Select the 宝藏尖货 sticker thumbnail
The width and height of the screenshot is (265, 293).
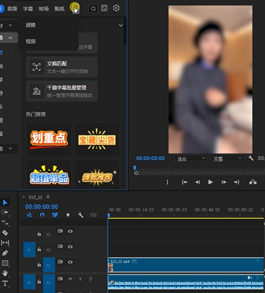pyautogui.click(x=97, y=140)
